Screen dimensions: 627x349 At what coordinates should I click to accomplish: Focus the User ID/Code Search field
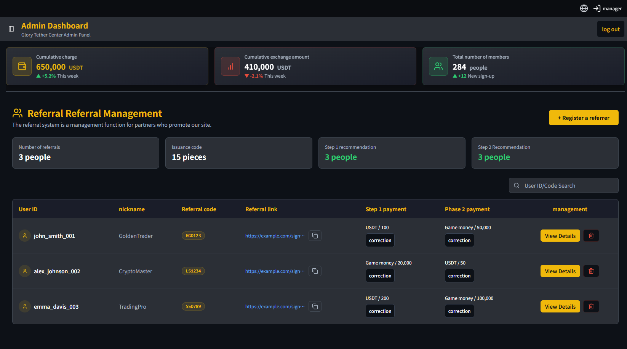[568, 185]
